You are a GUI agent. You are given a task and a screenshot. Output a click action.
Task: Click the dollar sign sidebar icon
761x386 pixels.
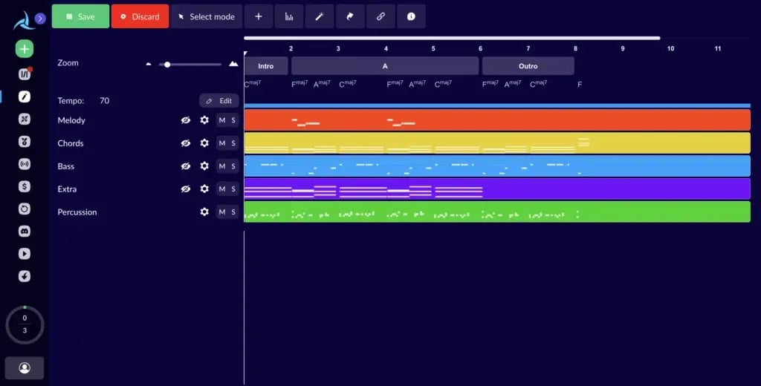25,186
